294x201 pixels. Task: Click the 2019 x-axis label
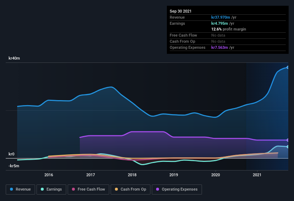click(x=174, y=175)
